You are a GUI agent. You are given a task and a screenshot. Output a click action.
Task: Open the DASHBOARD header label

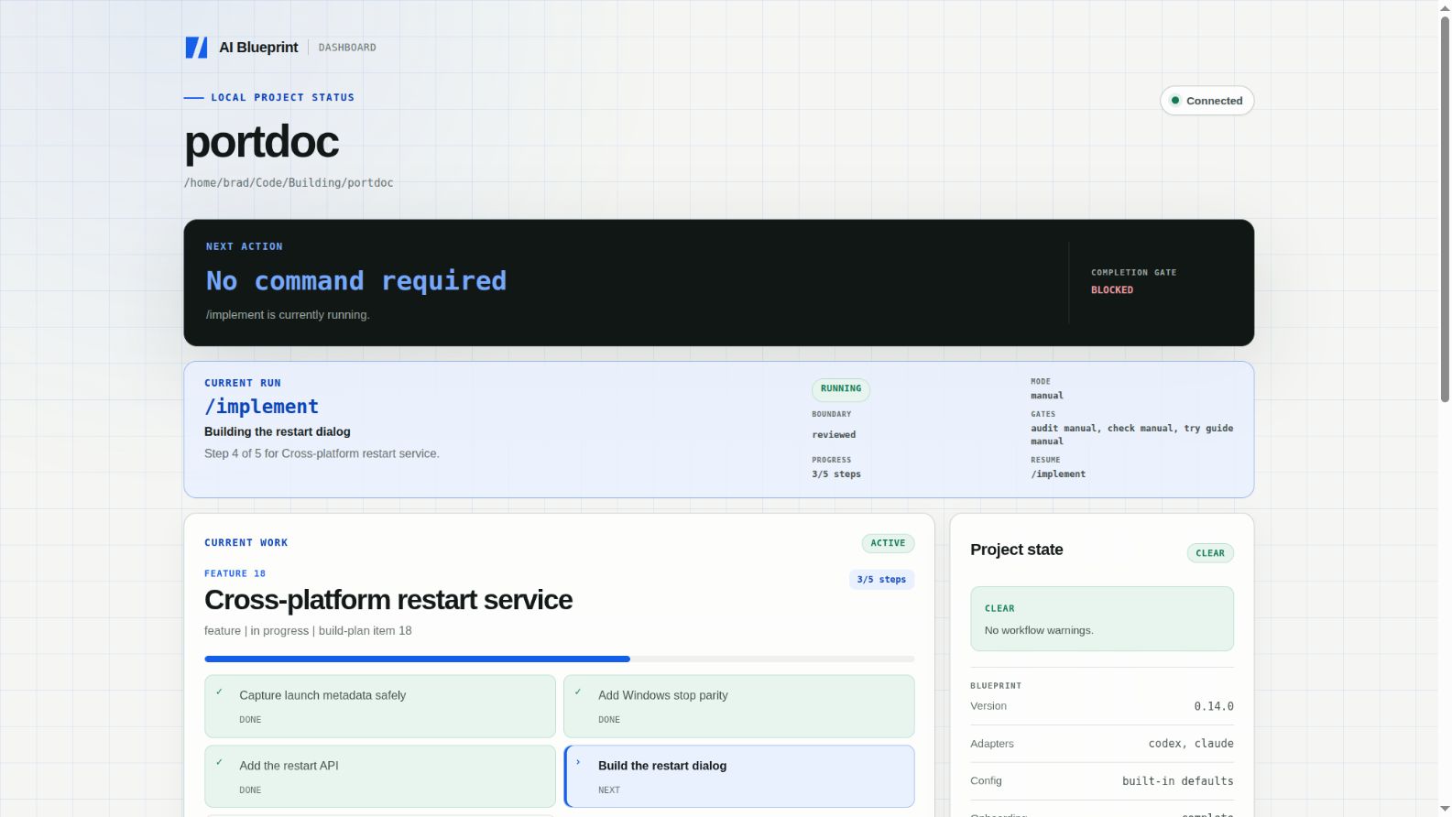point(347,48)
